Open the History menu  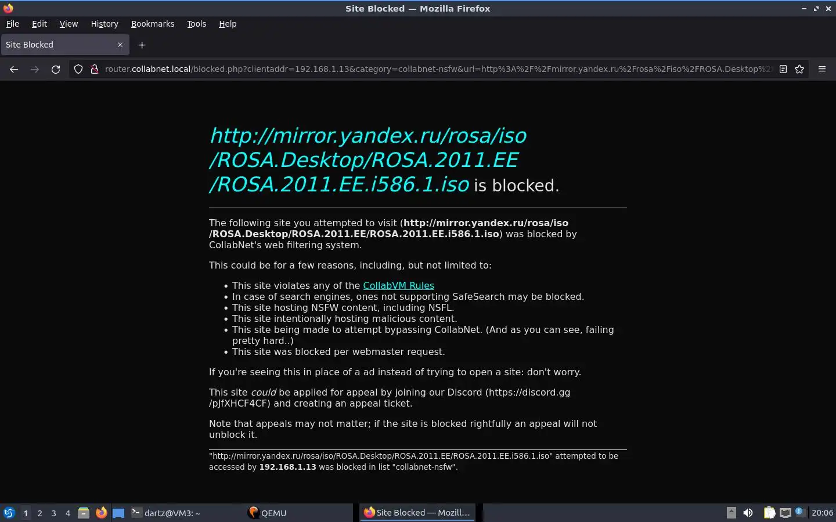click(x=105, y=24)
